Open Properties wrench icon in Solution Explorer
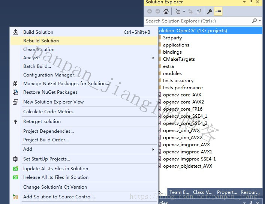Viewport: 265px width, 204px height. click(210, 11)
